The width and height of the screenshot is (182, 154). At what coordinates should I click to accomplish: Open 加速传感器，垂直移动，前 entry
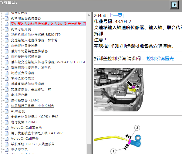point(31,89)
